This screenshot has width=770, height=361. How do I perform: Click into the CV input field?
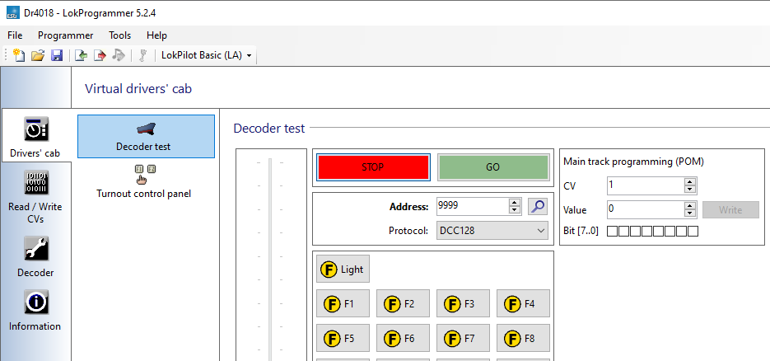click(x=646, y=185)
